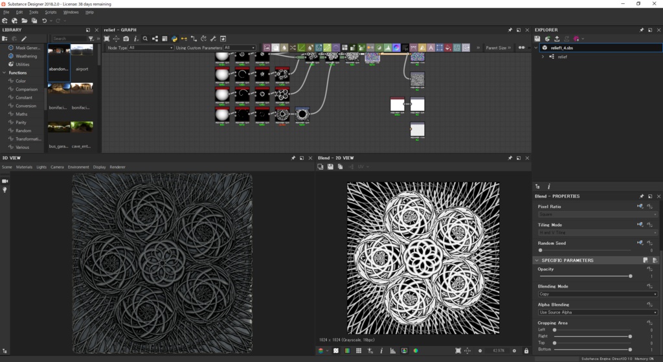This screenshot has width=663, height=362.
Task: Toggle the lock icon in 2D View
Action: click(526, 350)
